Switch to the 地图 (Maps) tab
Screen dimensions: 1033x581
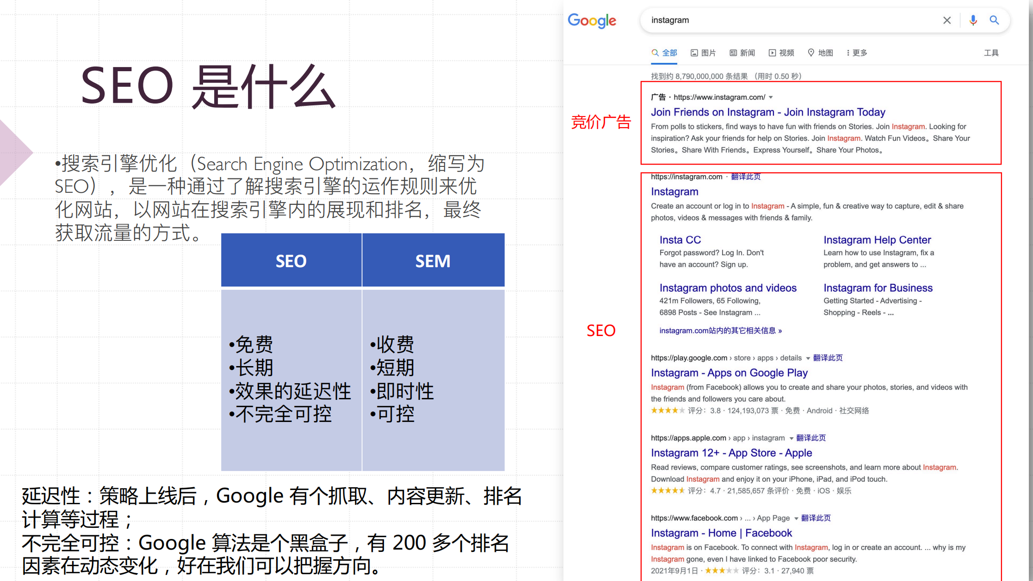820,53
